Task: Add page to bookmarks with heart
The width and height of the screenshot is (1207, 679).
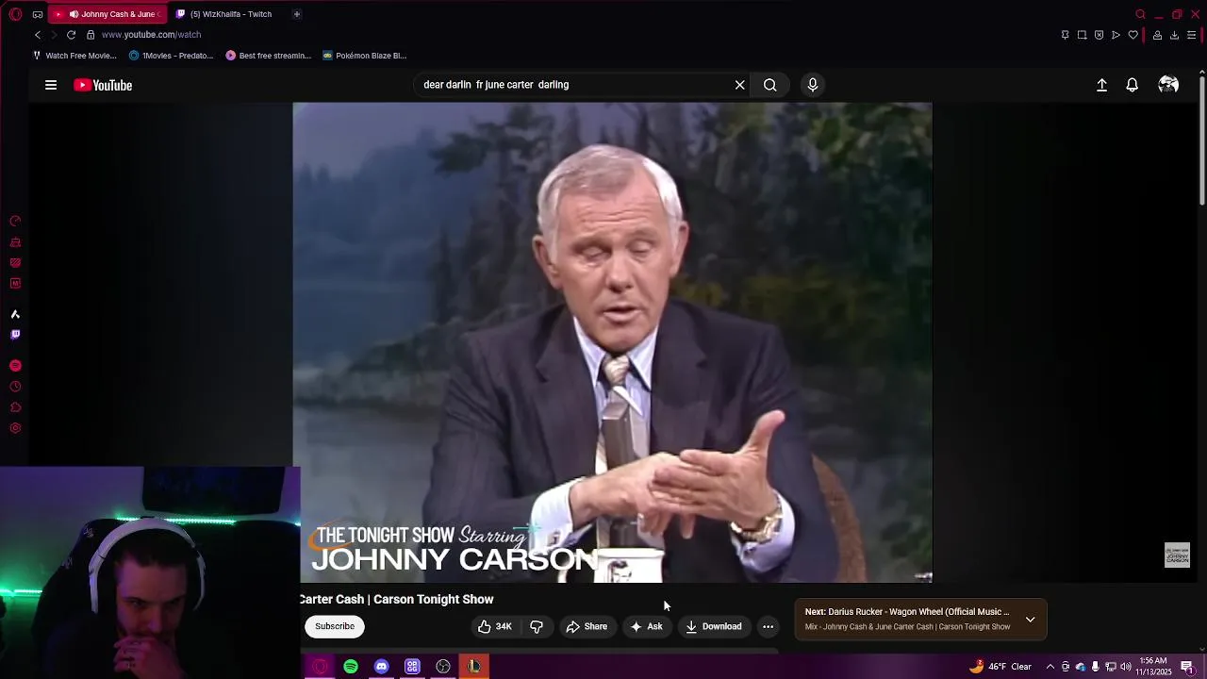Action: 1133,35
